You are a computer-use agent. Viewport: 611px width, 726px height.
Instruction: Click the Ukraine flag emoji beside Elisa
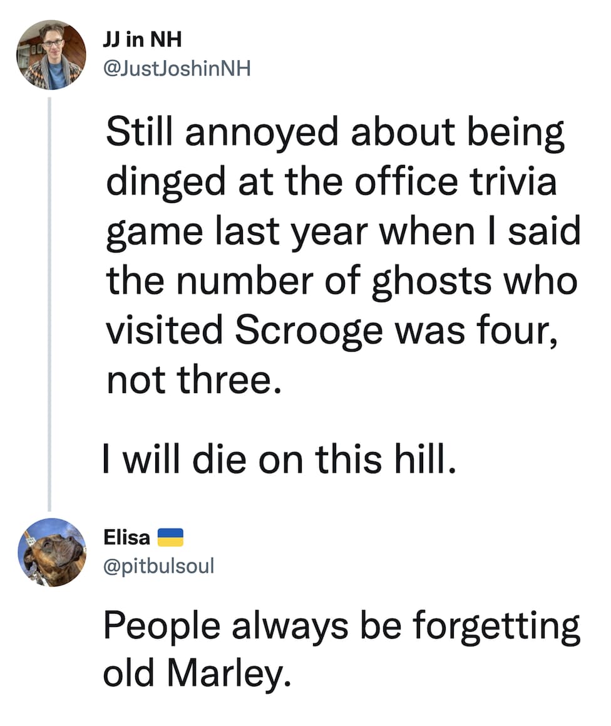click(169, 537)
